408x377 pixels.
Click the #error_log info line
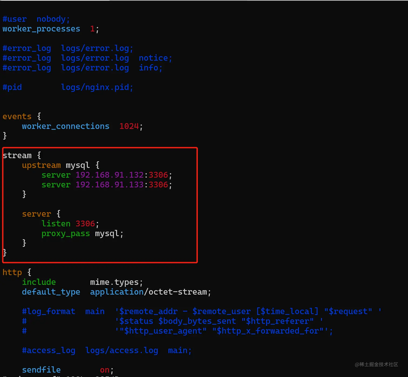(81, 68)
